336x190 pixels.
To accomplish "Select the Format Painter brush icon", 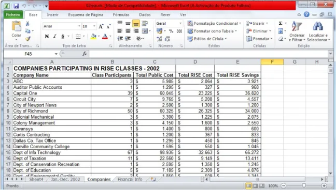I will 27,39.
